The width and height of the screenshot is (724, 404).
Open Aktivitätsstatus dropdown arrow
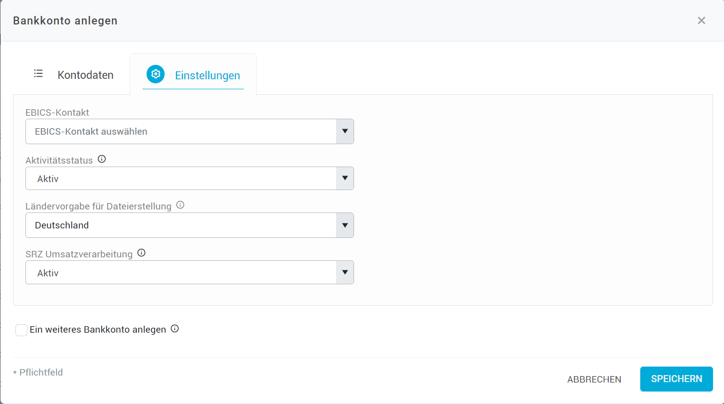pyautogui.click(x=345, y=179)
